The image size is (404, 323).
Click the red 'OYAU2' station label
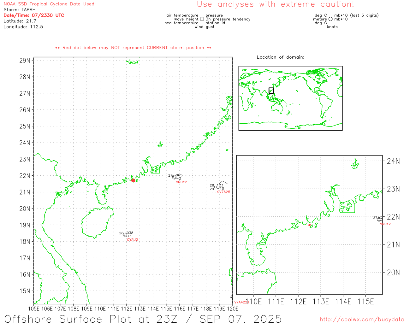point(133,240)
